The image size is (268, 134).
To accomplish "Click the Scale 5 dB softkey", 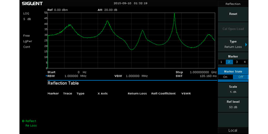I will (x=233, y=89).
